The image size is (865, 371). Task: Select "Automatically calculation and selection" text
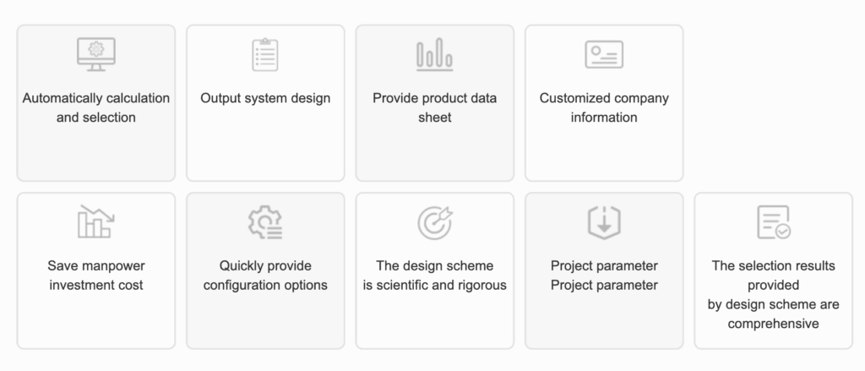[96, 107]
